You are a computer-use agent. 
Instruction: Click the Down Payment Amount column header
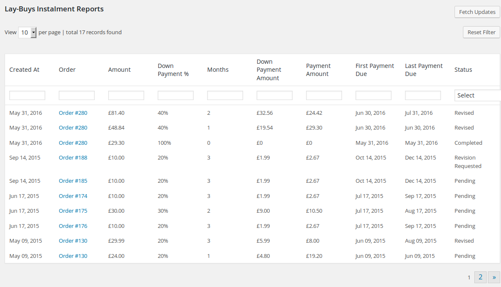click(x=269, y=70)
